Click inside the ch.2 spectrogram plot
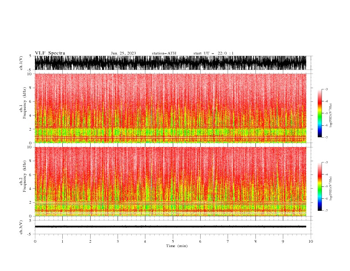350x271 pixels. [170, 182]
